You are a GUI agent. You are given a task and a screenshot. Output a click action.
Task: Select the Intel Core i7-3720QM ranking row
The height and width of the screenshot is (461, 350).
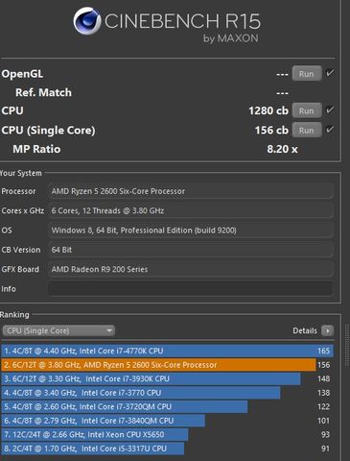(167, 407)
